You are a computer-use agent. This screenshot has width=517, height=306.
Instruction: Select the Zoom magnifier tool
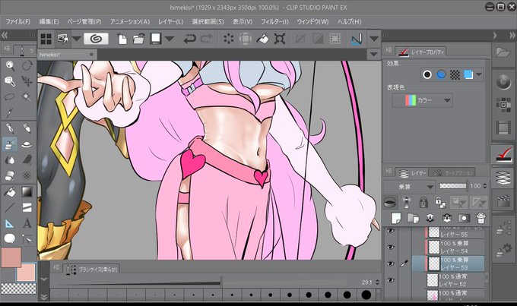[10, 65]
